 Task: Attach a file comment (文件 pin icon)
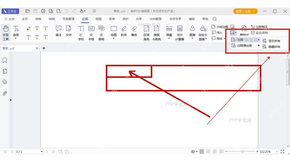[x=69, y=31]
